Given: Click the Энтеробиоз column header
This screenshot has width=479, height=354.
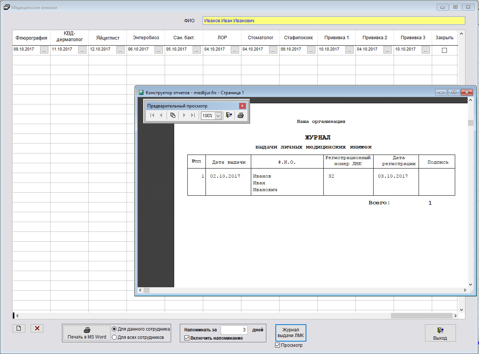Looking at the screenshot, I should pos(146,38).
